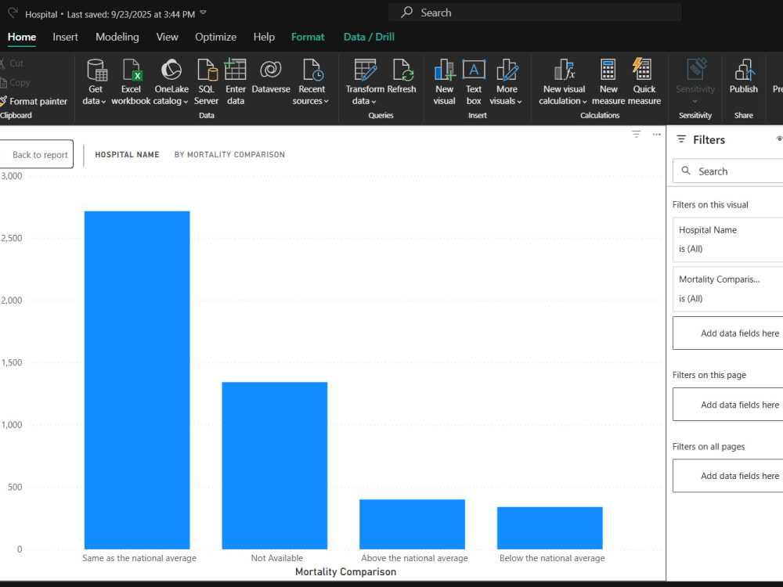Activate the Format painter
Screen dimensions: 783x587
tap(34, 101)
